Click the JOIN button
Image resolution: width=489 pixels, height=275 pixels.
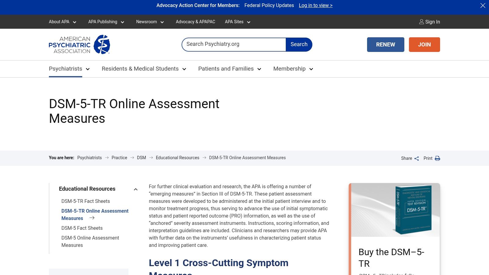point(424,44)
